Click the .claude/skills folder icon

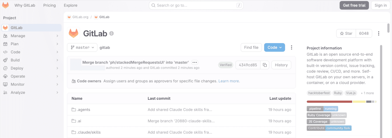(x=73, y=132)
